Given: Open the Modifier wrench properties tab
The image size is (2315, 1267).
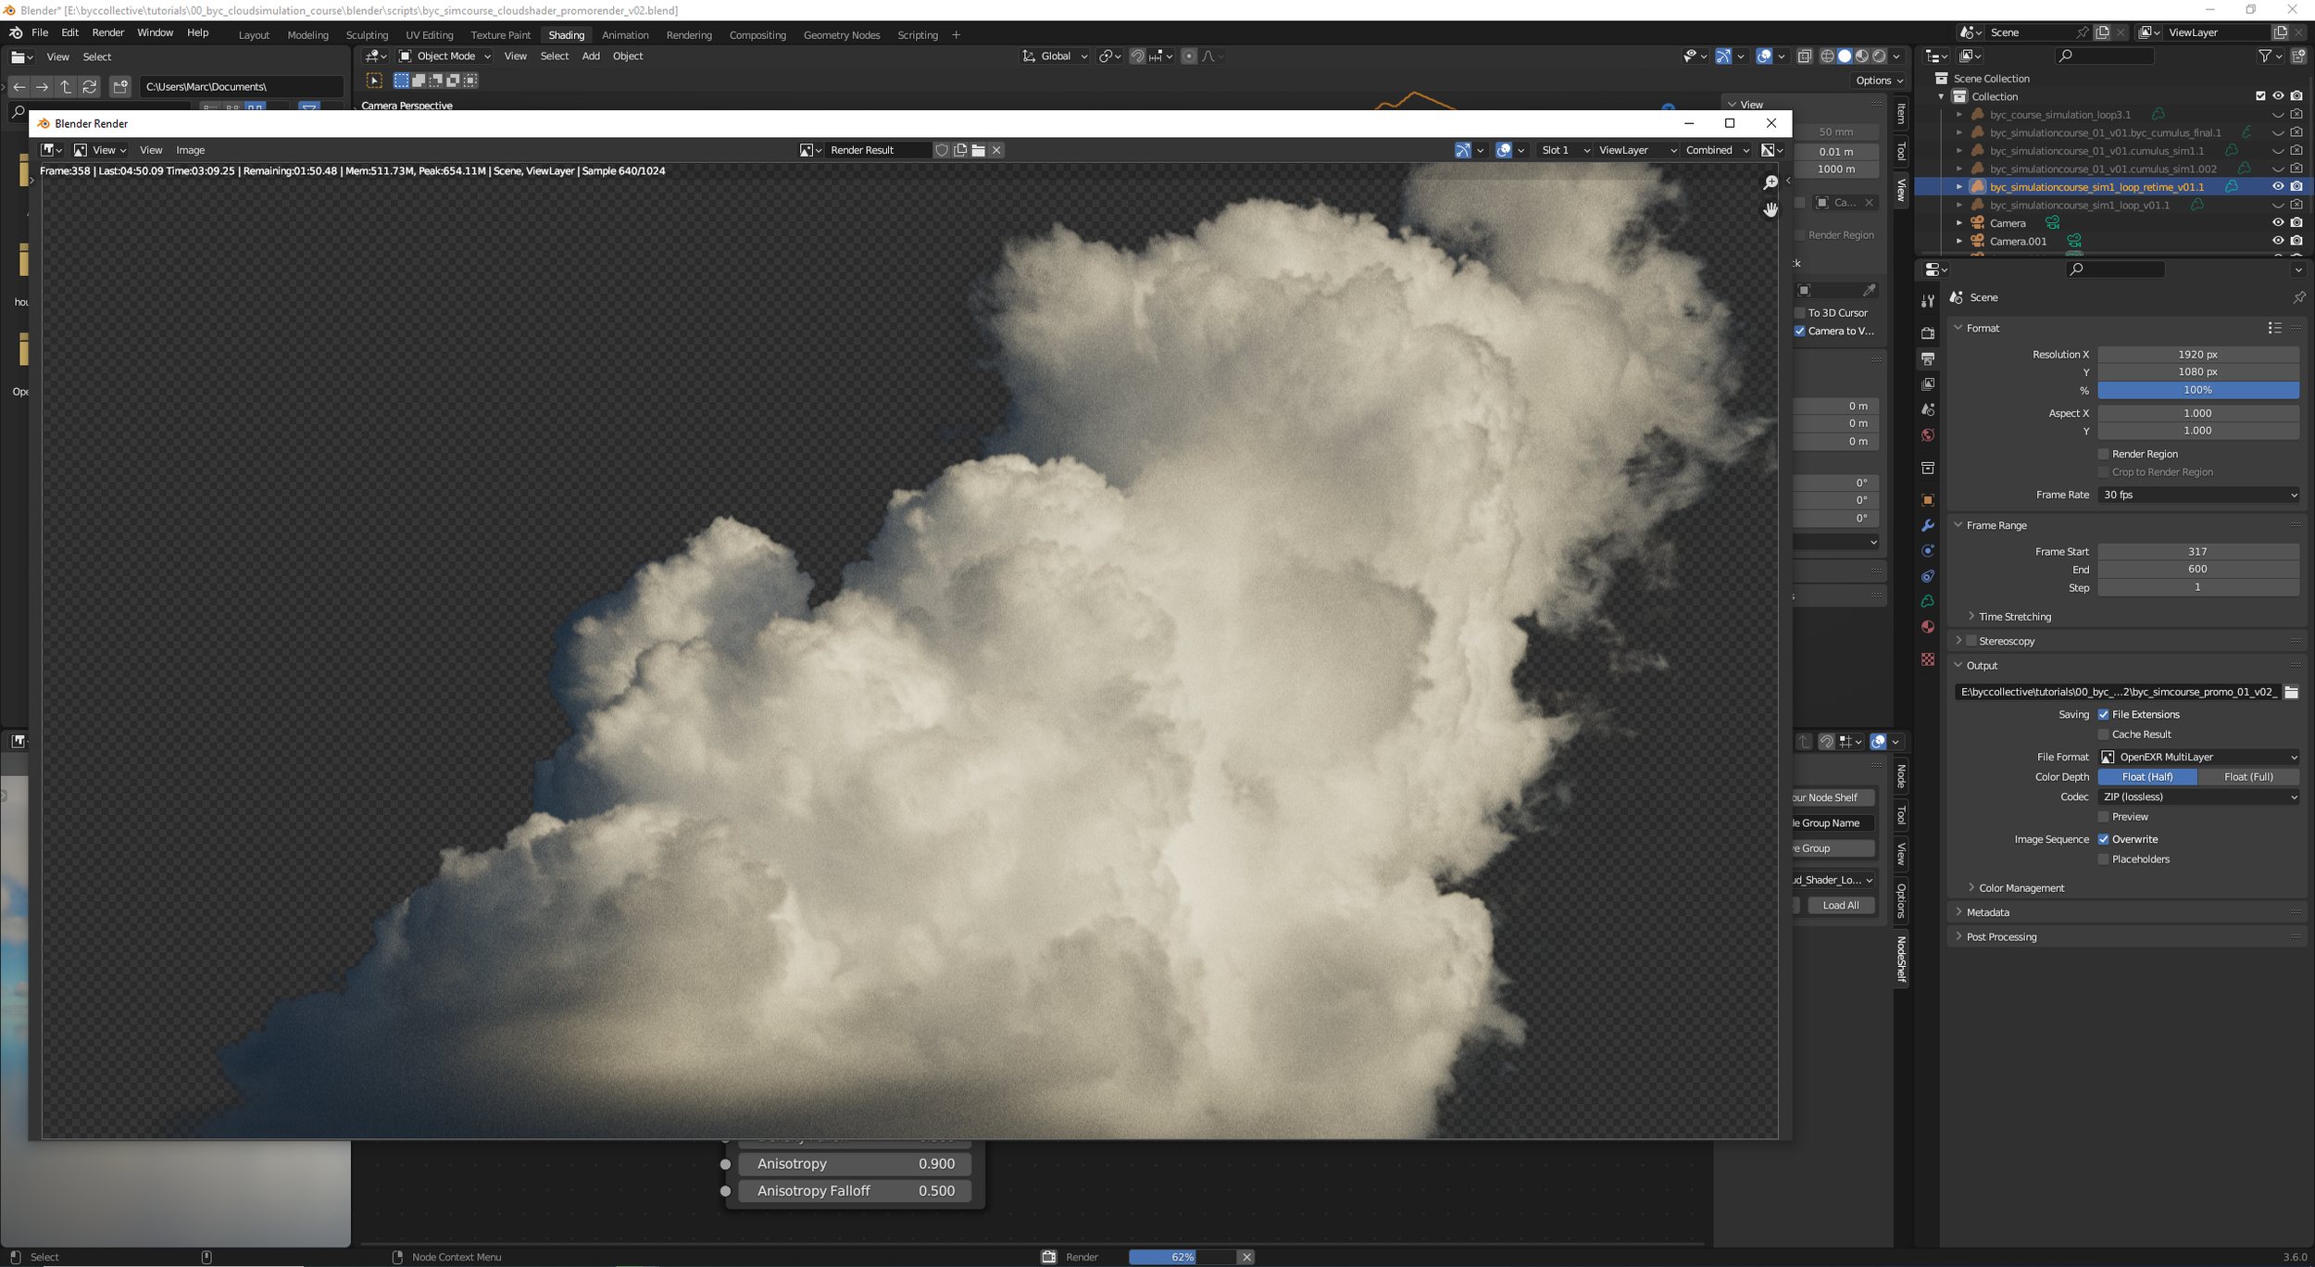Looking at the screenshot, I should (1928, 525).
